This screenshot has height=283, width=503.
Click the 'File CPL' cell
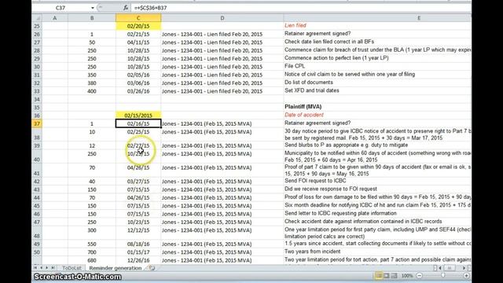[295, 66]
